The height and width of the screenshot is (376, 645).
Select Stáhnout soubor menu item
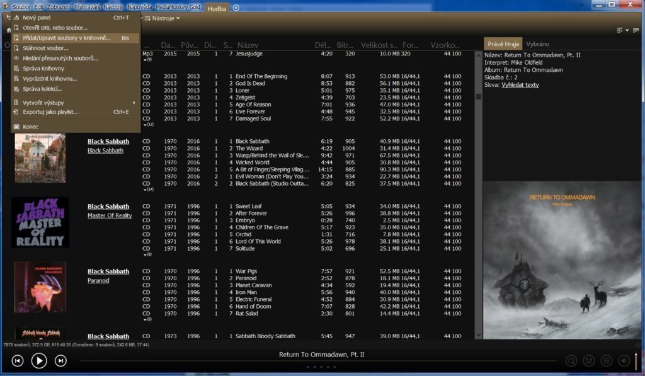click(x=76, y=48)
